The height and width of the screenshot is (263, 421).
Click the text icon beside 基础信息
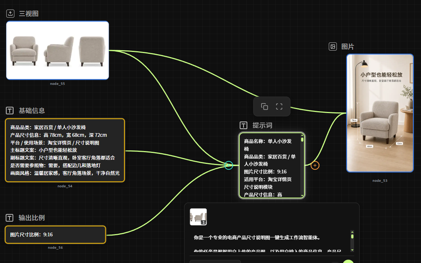tap(10, 110)
